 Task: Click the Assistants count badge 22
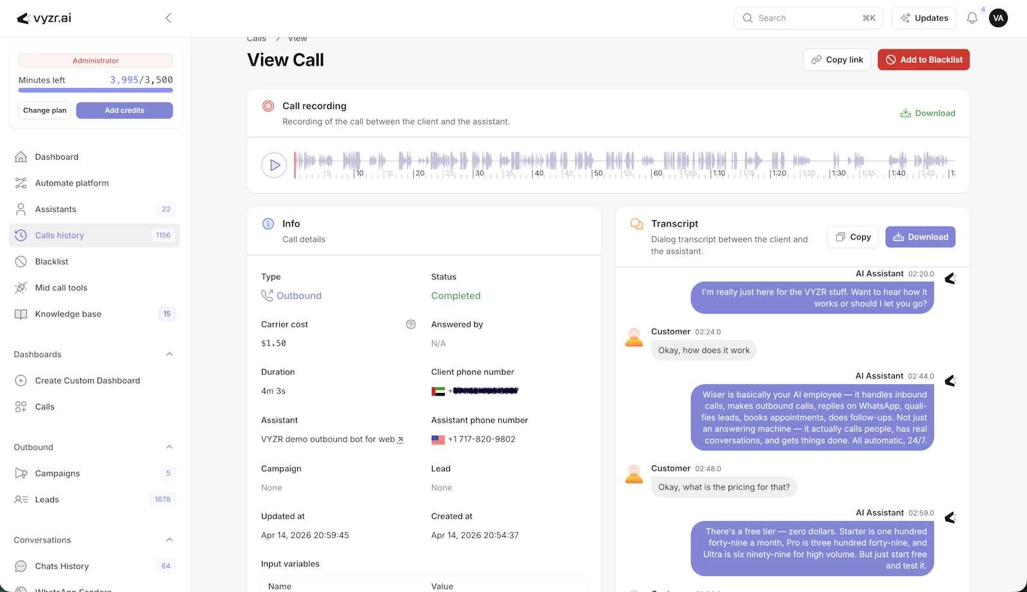(x=166, y=209)
